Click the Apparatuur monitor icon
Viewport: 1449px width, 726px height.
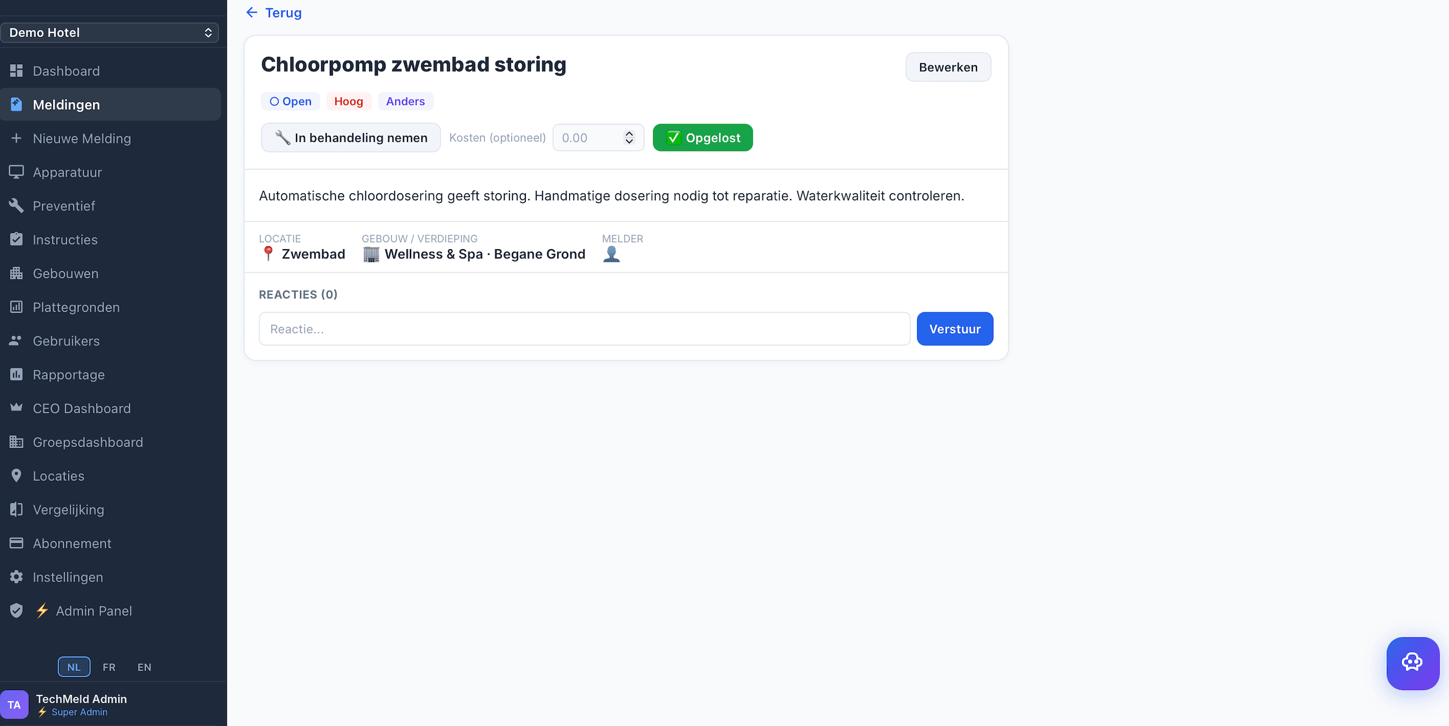[x=16, y=172]
